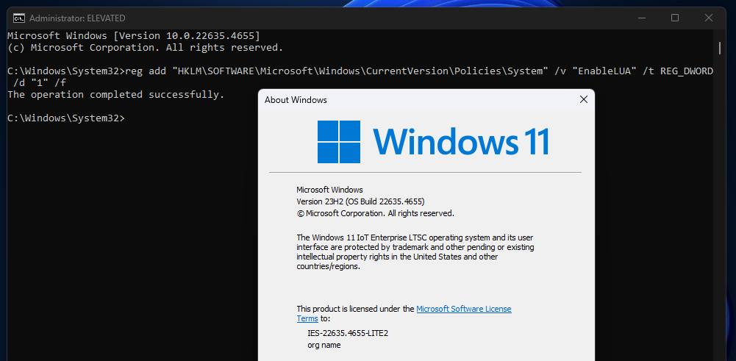
Task: Click the empty C:\Windows\System32> prompt line
Action: click(x=66, y=118)
